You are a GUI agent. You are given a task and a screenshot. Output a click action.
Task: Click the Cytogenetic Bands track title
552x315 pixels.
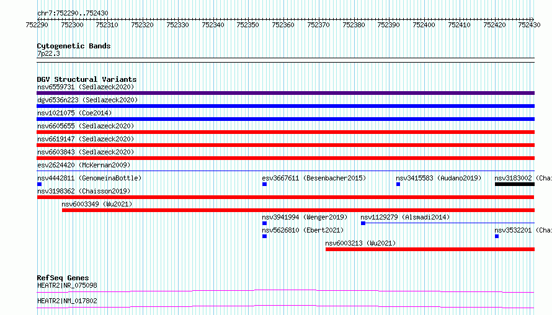(x=74, y=46)
